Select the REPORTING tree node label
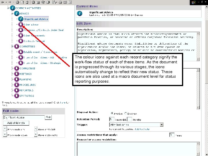This screenshot has height=156, width=208. pyautogui.click(x=26, y=90)
